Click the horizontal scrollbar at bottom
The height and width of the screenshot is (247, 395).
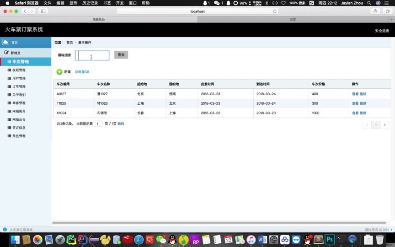tap(219, 223)
